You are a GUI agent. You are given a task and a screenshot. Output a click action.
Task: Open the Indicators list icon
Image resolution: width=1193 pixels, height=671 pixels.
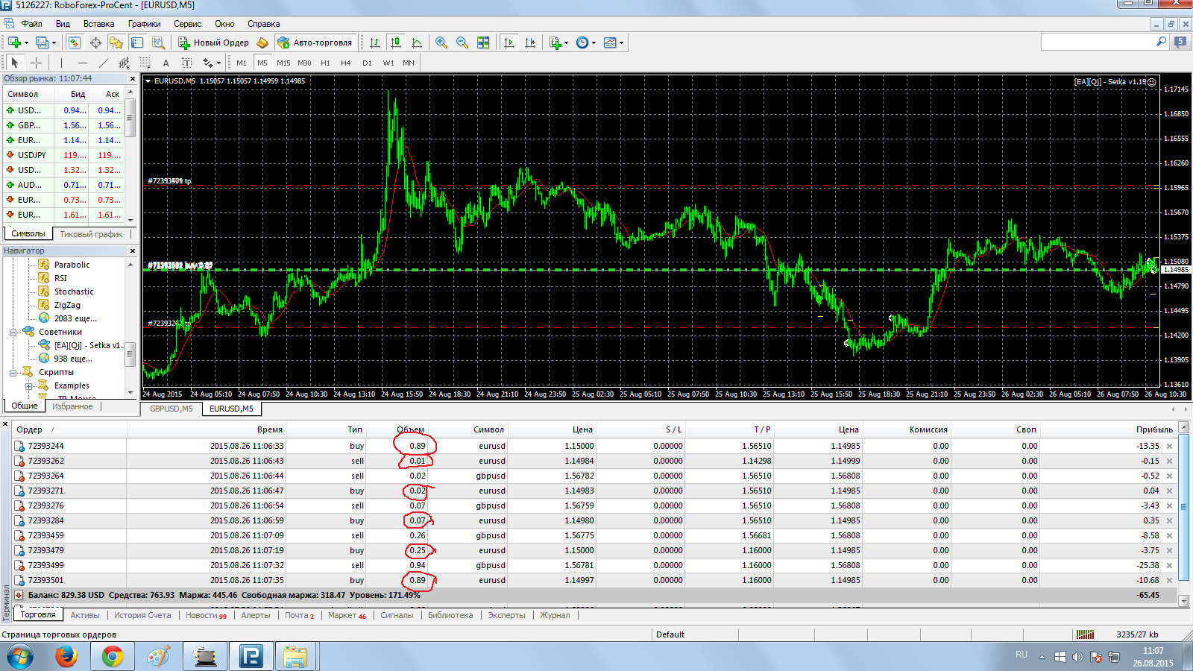point(555,42)
